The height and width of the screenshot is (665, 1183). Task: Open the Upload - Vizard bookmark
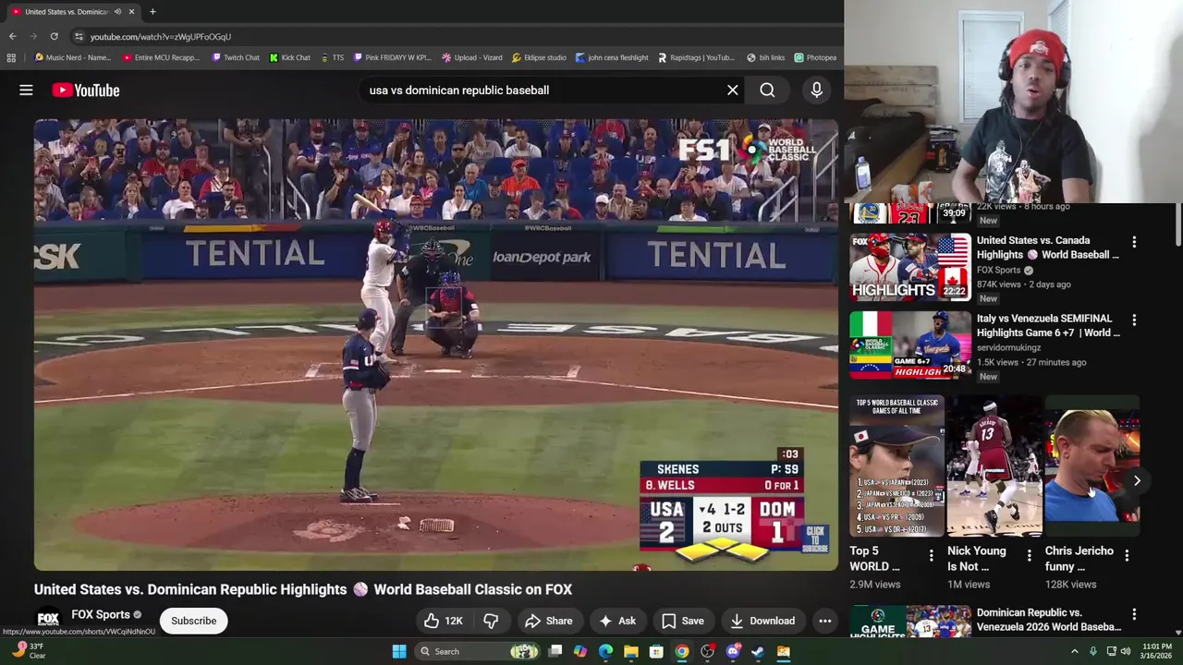tap(471, 57)
